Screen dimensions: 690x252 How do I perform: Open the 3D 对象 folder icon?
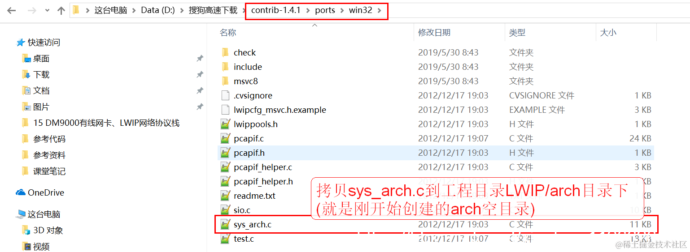coord(27,230)
